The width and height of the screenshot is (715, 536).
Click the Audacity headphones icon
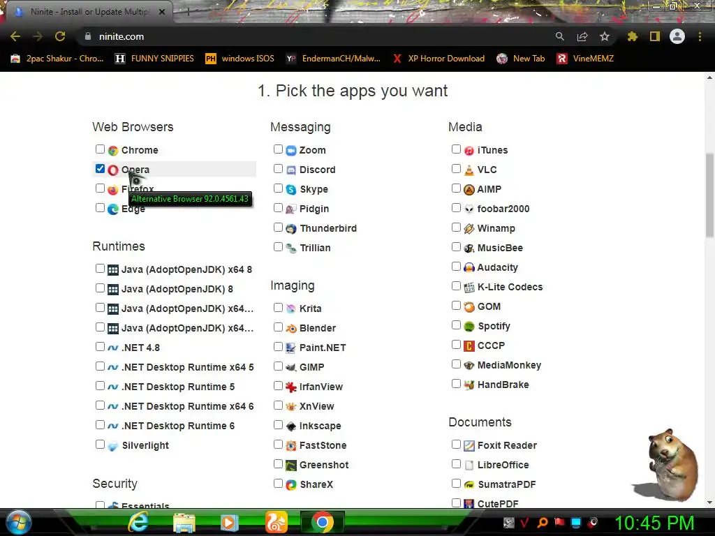coord(469,267)
